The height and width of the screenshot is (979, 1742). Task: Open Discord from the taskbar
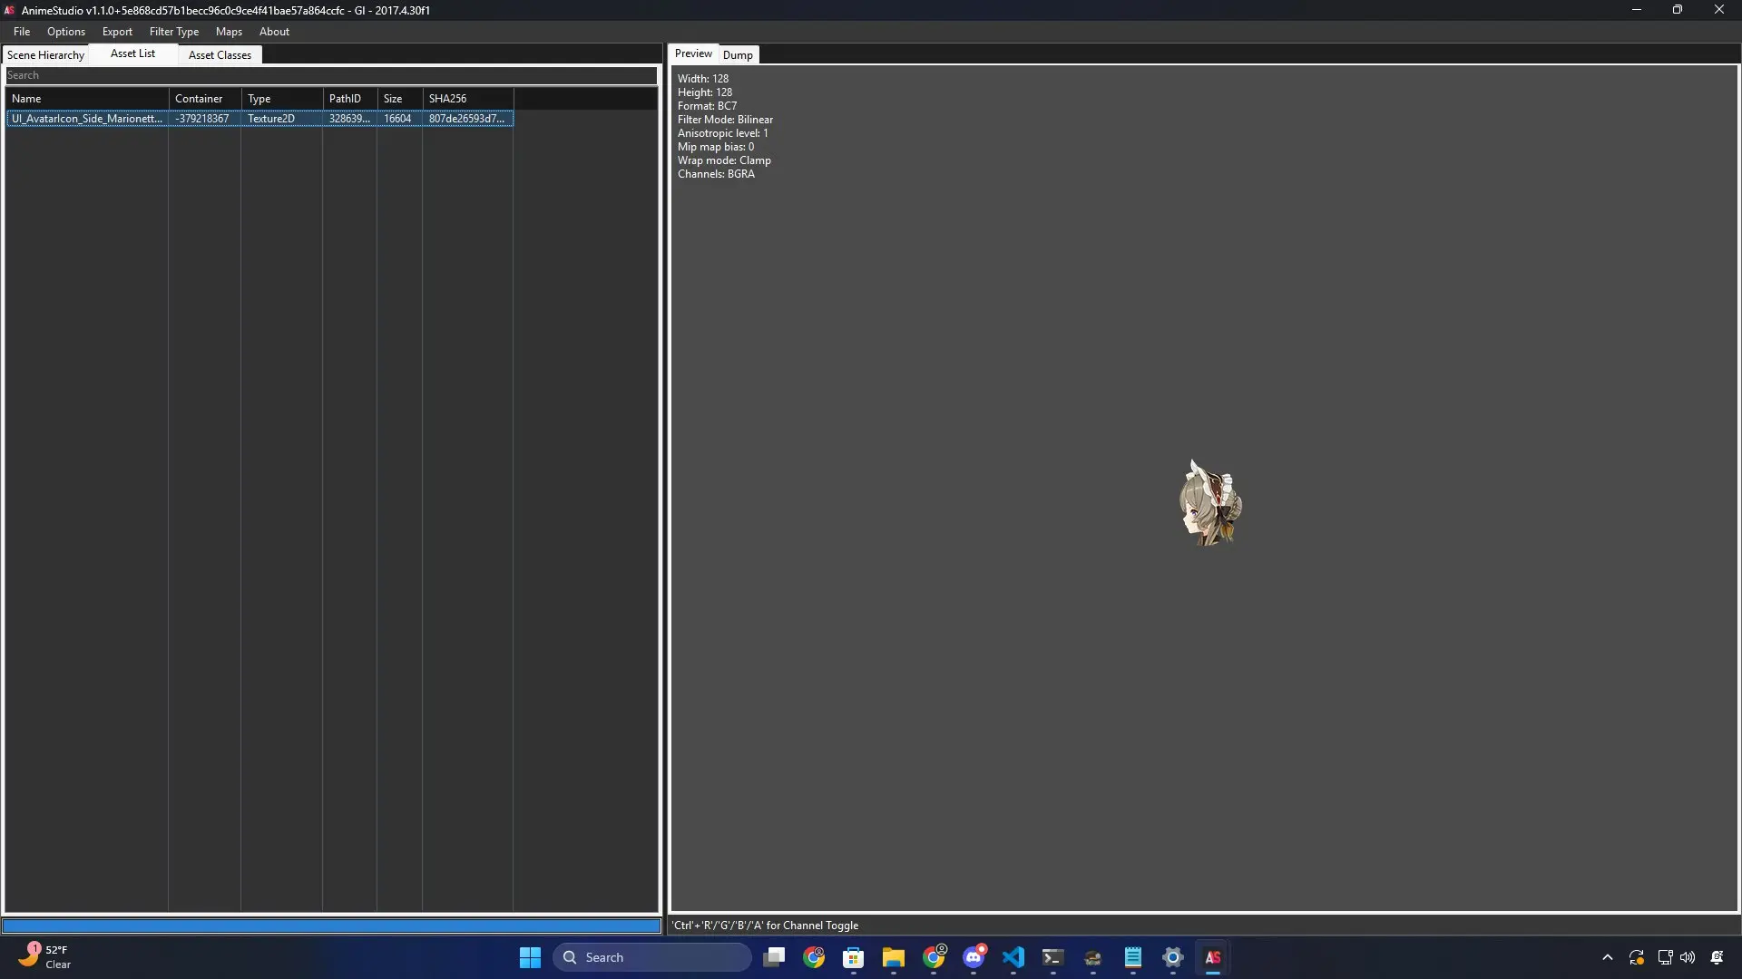click(974, 957)
